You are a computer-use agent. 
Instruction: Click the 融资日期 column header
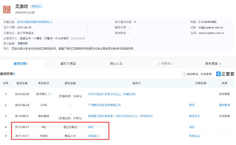pyautogui.click(x=22, y=83)
